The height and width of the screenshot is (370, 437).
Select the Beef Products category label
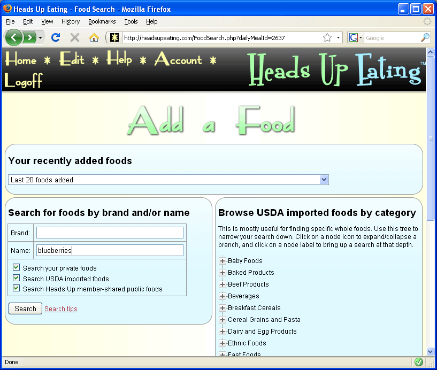(x=248, y=284)
